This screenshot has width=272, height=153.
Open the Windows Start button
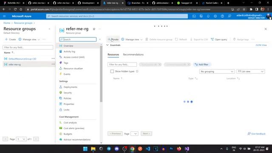click(85, 149)
